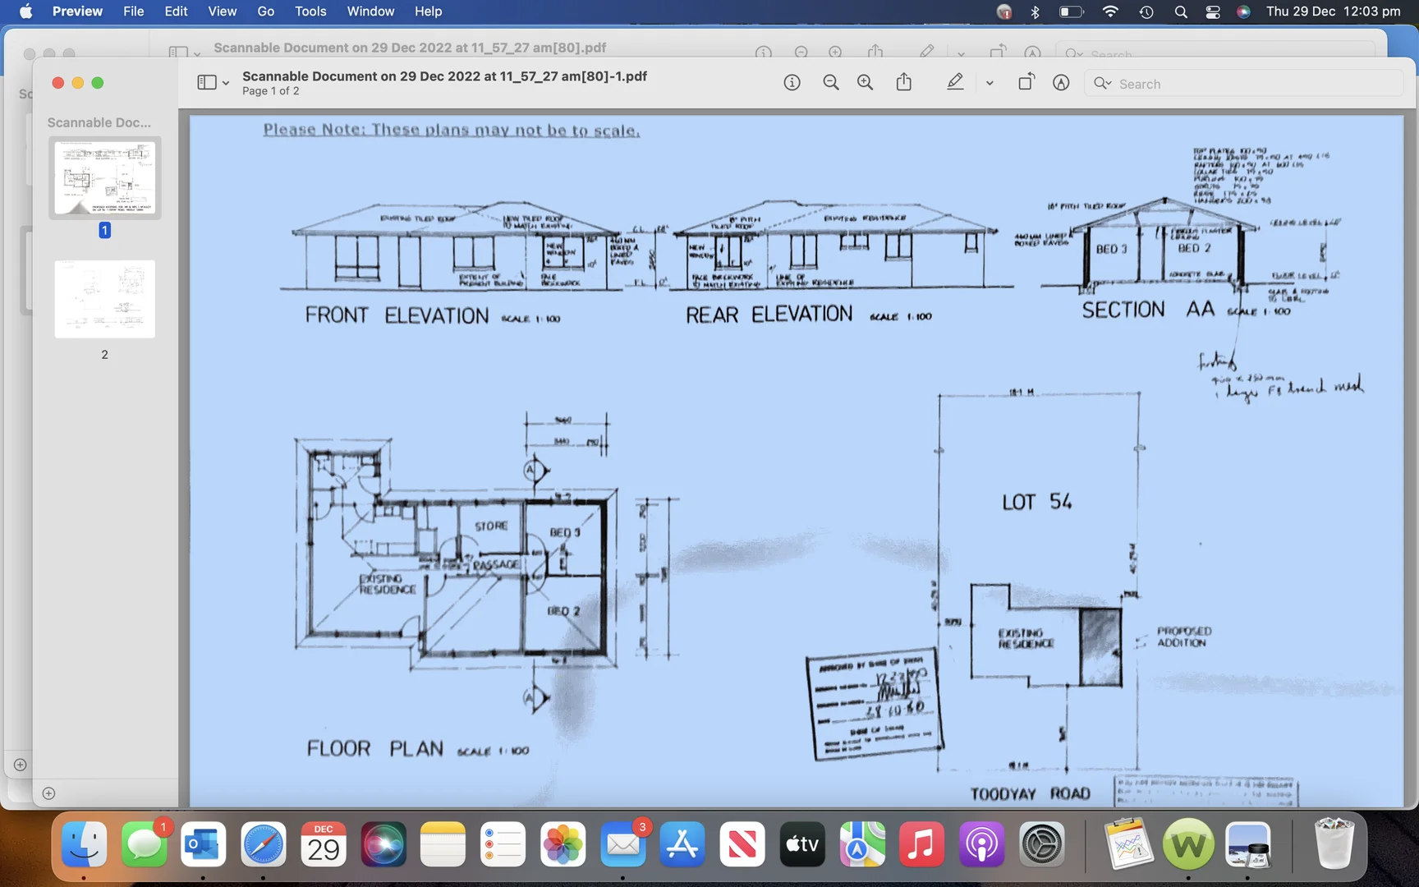Select page 1 thumbnail in sidebar
This screenshot has width=1419, height=887.
104,178
